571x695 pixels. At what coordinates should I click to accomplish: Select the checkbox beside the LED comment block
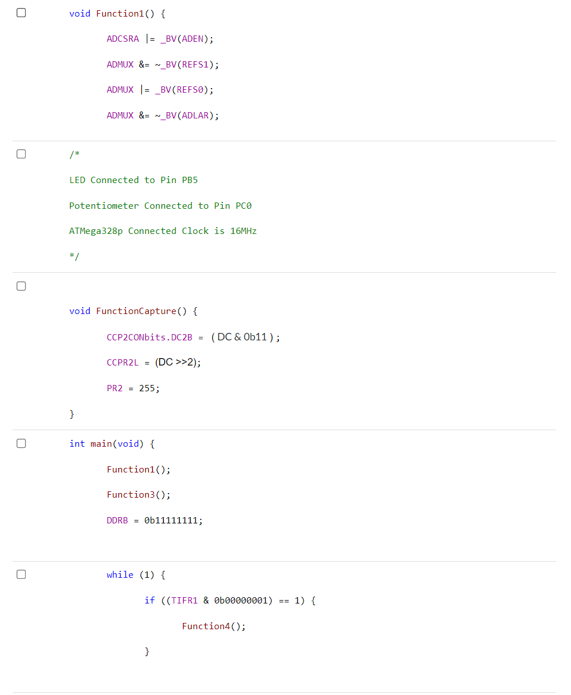(21, 153)
